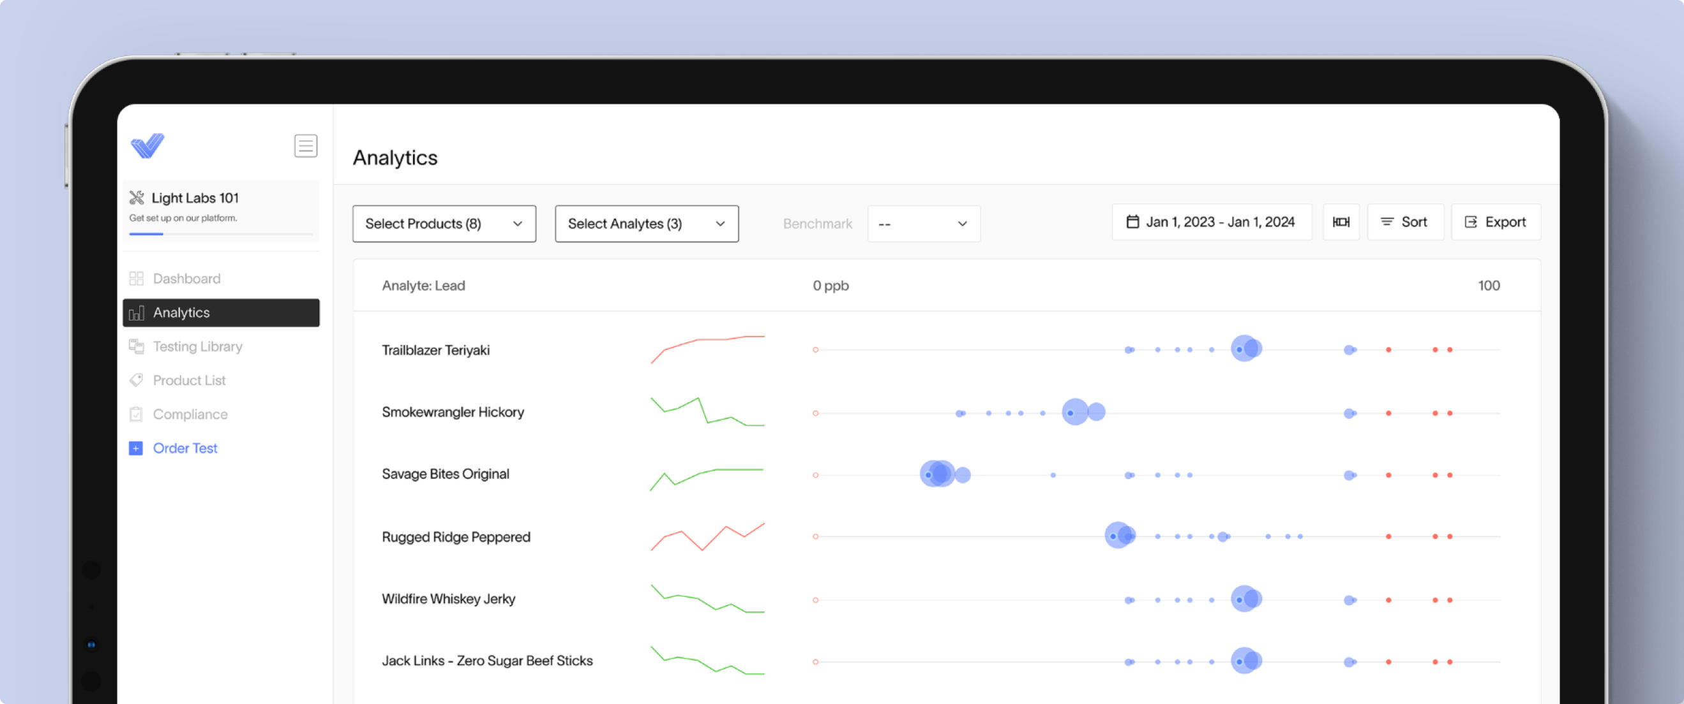Click the Order Test plus icon
This screenshot has width=1684, height=704.
click(136, 449)
